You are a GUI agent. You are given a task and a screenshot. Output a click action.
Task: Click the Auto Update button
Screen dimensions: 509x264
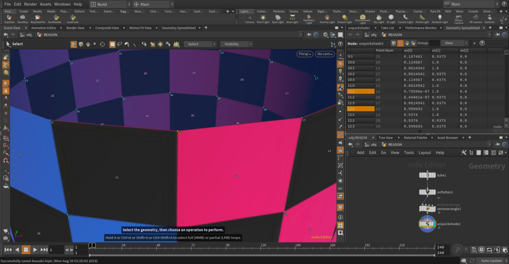point(491,261)
